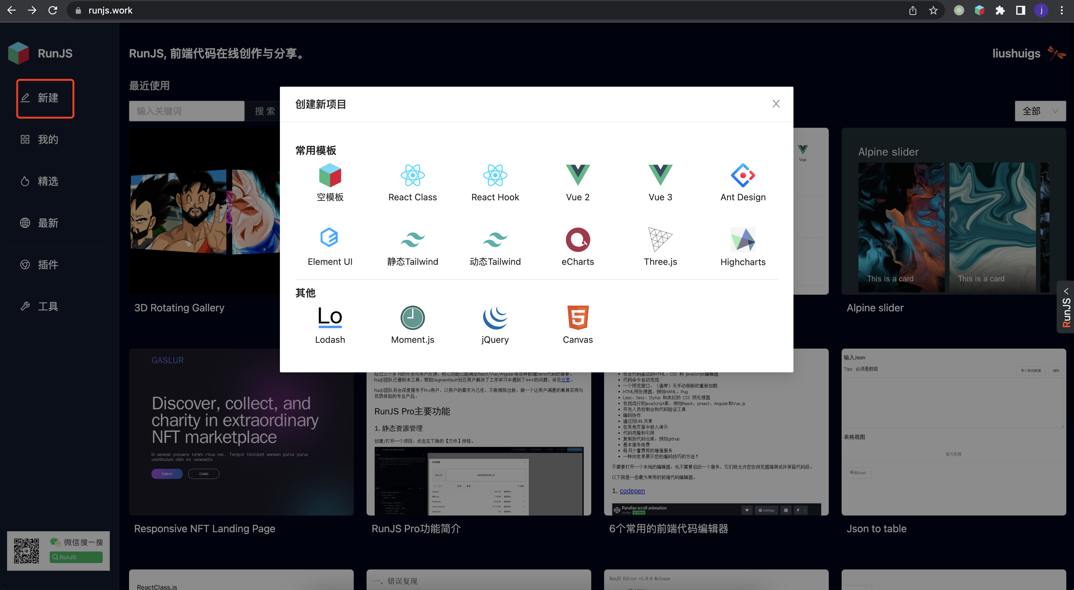Open the Alpine slider project thumbnail
Screen dimensions: 1074x590
point(954,211)
